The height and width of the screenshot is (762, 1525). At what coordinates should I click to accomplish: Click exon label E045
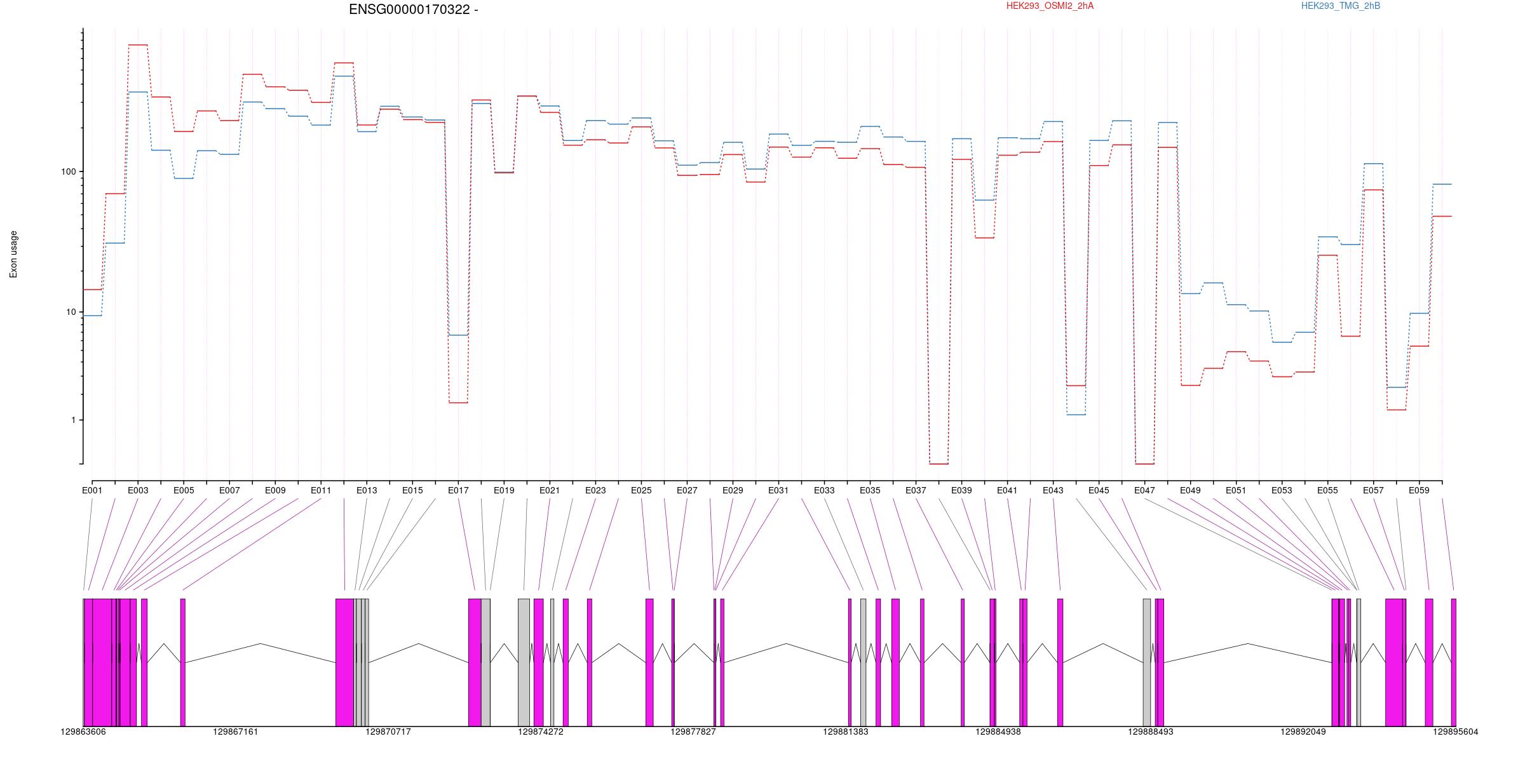pyautogui.click(x=1099, y=490)
